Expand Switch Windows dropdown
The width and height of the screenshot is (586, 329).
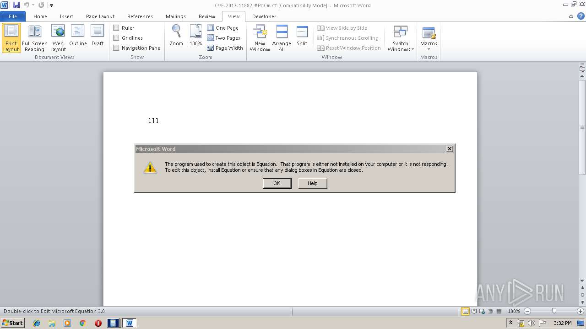tap(401, 38)
